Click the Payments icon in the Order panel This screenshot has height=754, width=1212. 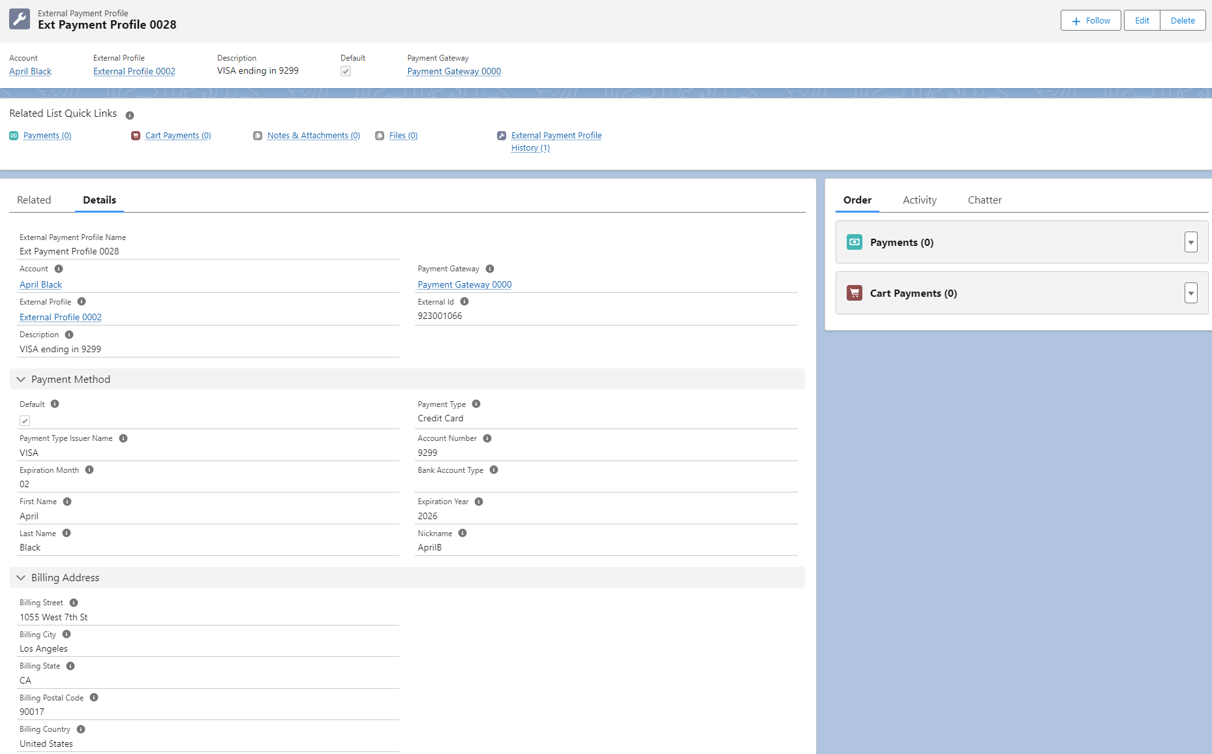(x=854, y=242)
